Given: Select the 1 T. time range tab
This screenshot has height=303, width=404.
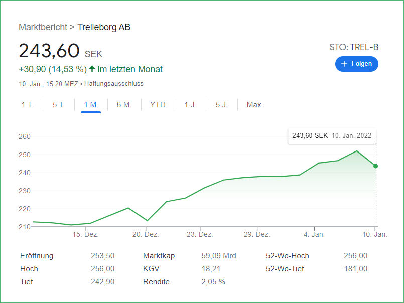Looking at the screenshot, I should tap(27, 105).
